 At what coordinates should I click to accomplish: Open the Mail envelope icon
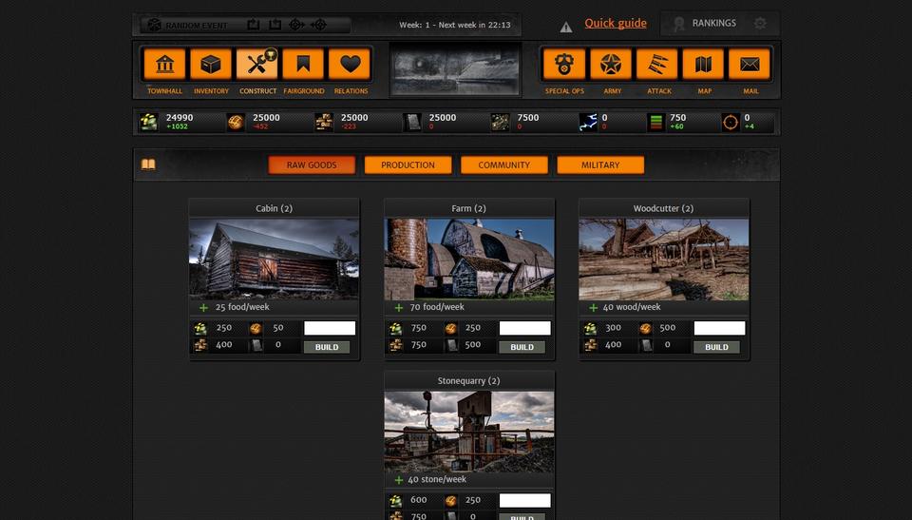pyautogui.click(x=750, y=65)
